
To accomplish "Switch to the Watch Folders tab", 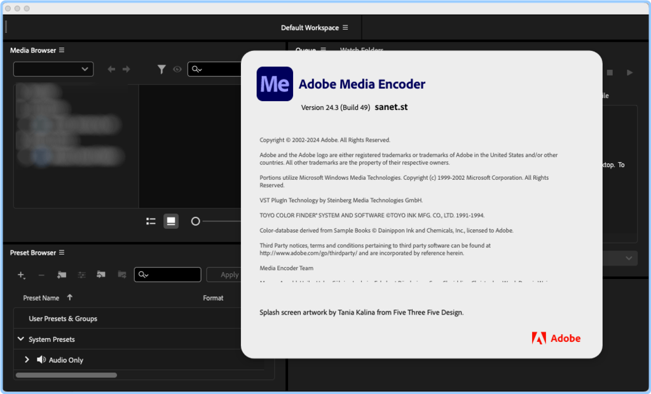I will pyautogui.click(x=362, y=50).
